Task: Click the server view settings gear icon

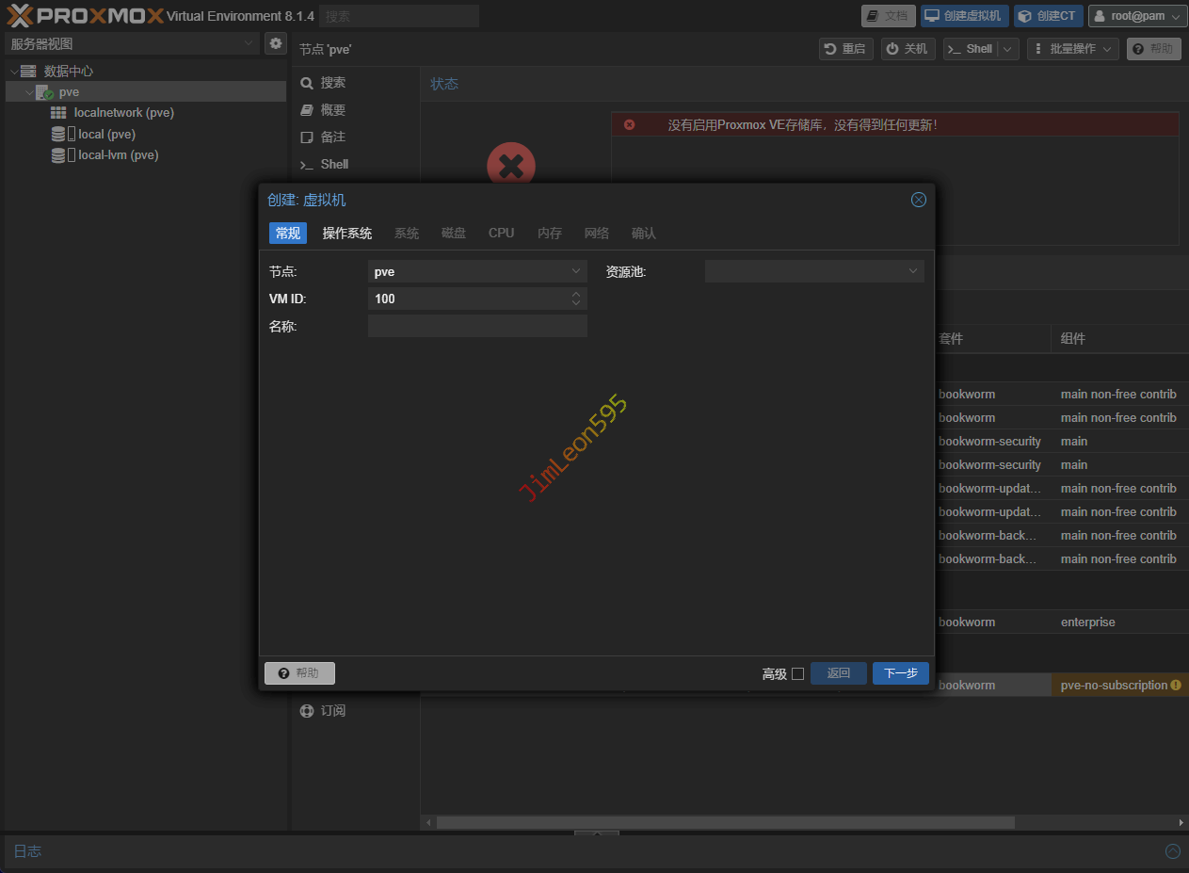Action: point(276,43)
